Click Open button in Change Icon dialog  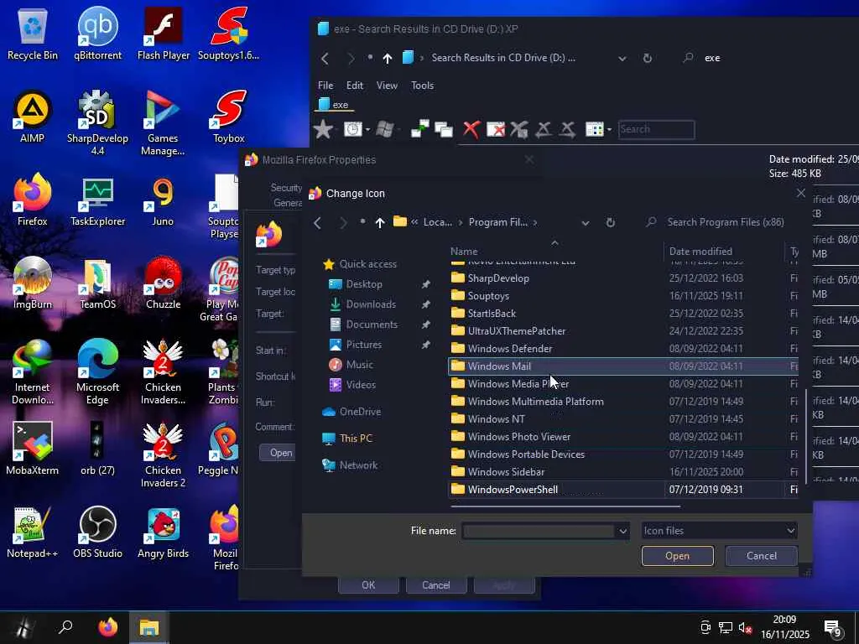tap(677, 556)
